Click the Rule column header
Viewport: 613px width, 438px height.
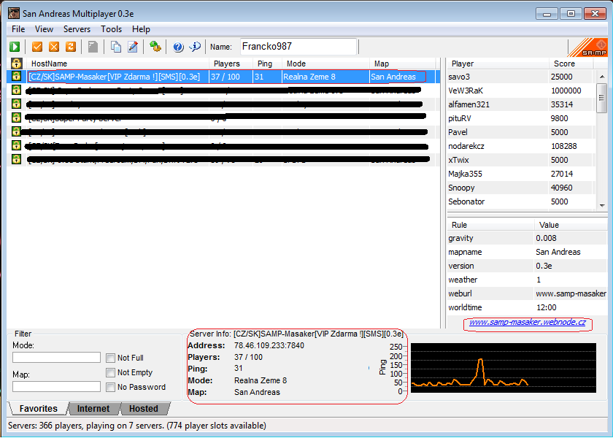pyautogui.click(x=490, y=225)
